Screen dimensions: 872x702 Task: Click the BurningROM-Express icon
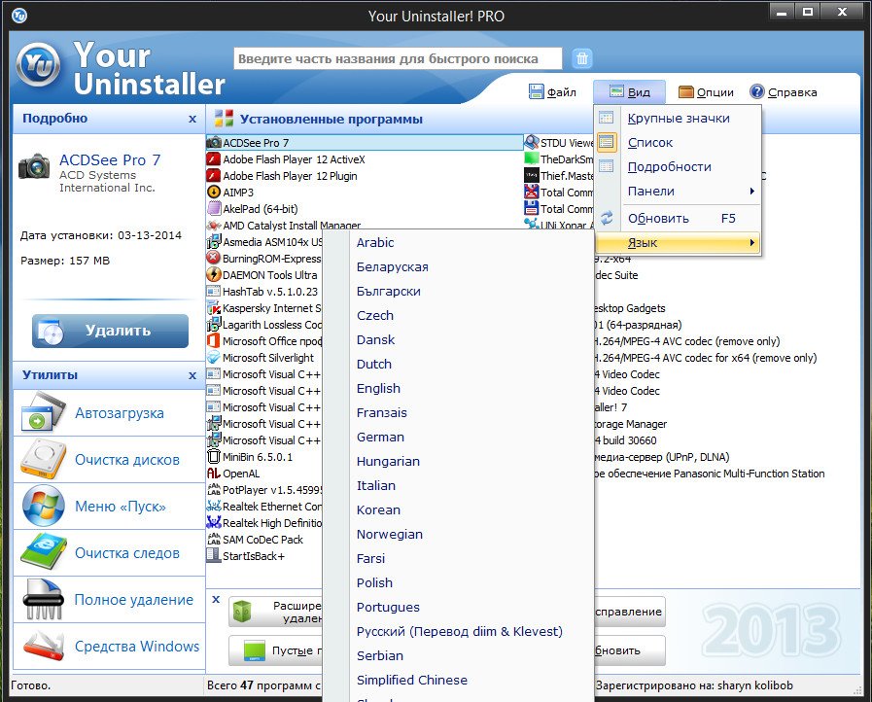pyautogui.click(x=214, y=258)
